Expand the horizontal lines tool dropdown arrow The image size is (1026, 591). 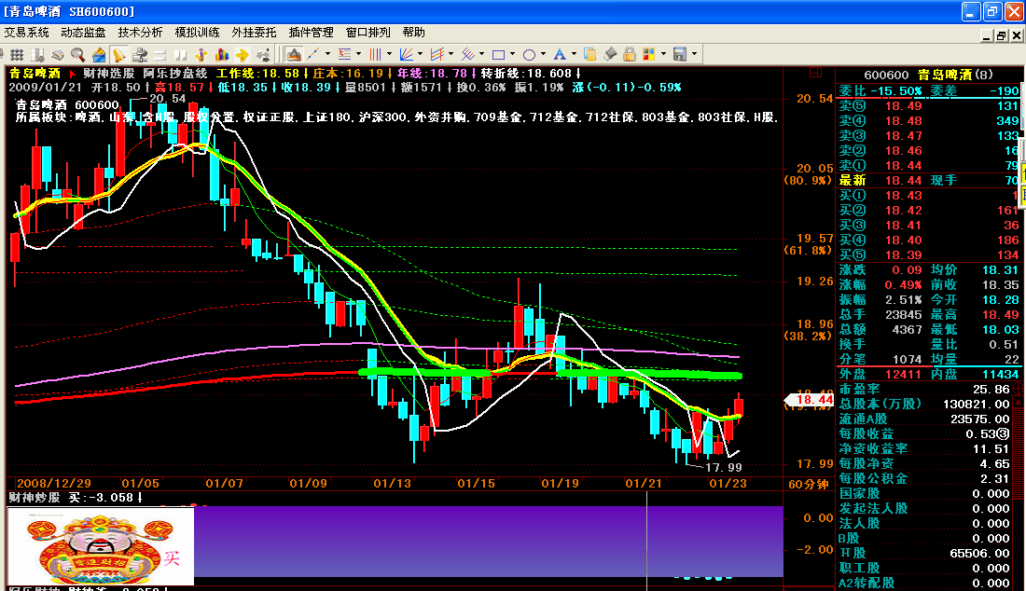[358, 54]
